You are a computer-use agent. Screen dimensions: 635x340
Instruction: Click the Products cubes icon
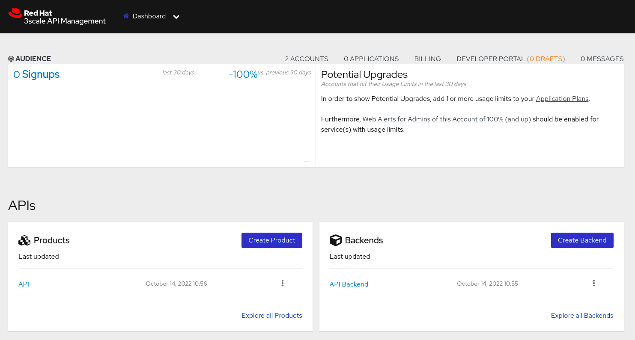pos(24,240)
